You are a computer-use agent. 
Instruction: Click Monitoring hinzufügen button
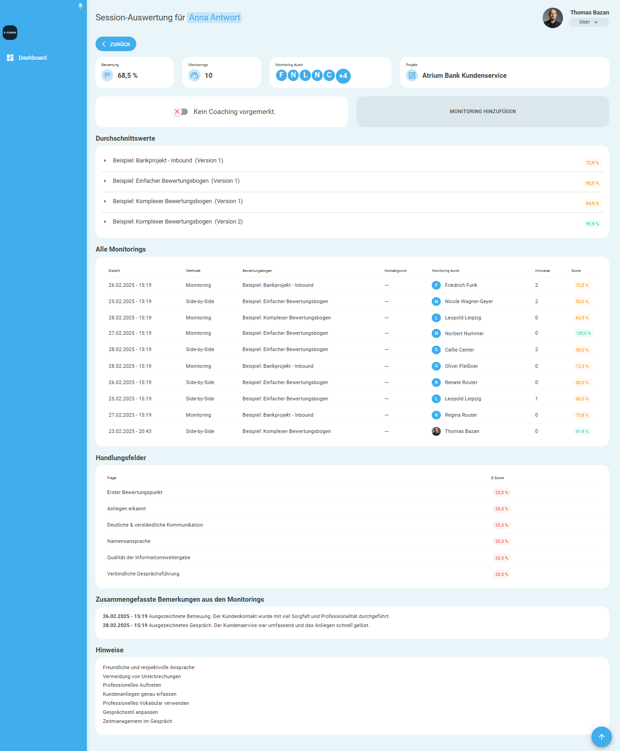pyautogui.click(x=483, y=112)
